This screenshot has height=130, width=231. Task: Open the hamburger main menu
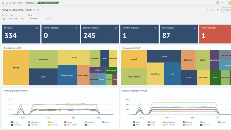pyautogui.click(x=3, y=3)
